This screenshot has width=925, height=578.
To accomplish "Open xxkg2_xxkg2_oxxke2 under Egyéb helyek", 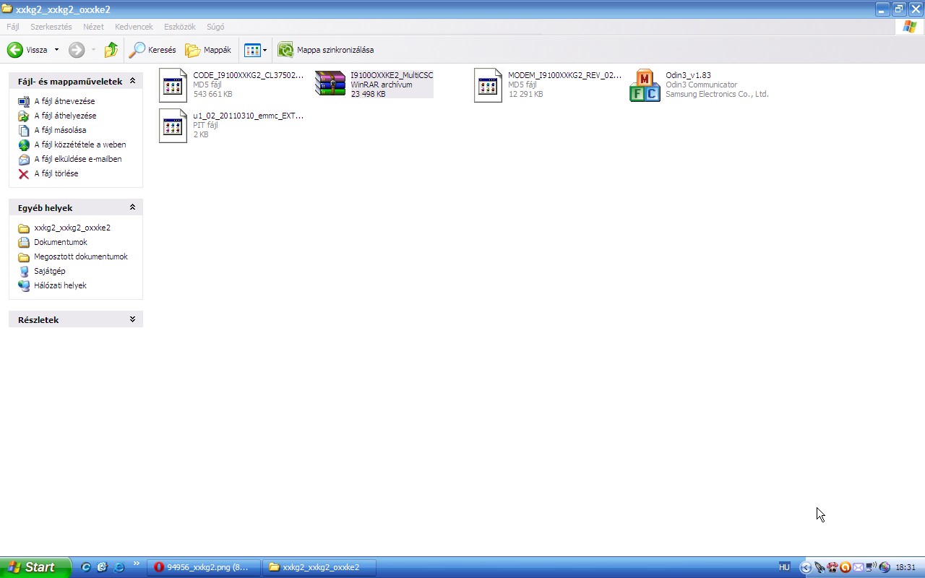I will tap(72, 228).
